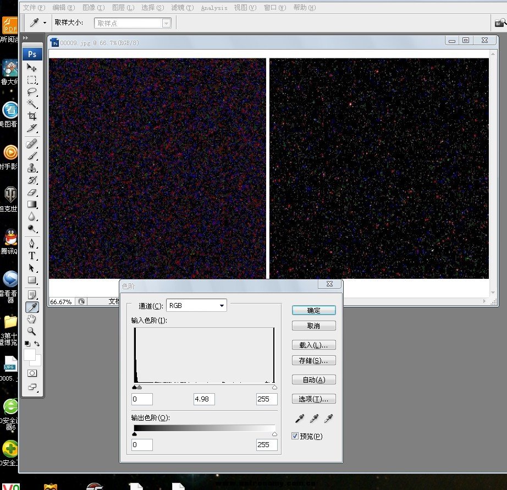The height and width of the screenshot is (490, 507).
Task: Select the Eraser tool
Action: click(x=32, y=192)
